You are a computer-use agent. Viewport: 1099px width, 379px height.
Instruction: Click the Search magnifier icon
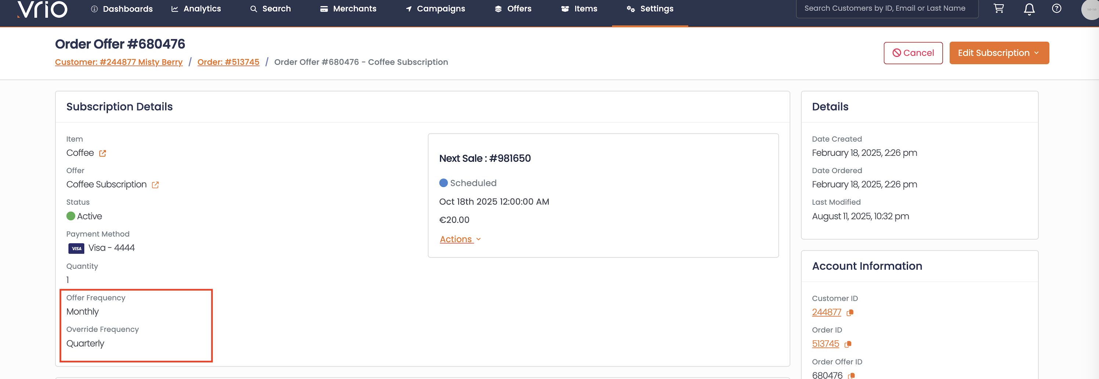pyautogui.click(x=253, y=9)
